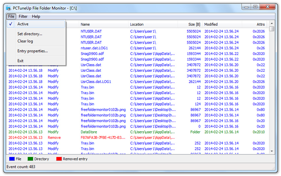
Task: Select the green DataStore directory row
Action: [x=137, y=132]
